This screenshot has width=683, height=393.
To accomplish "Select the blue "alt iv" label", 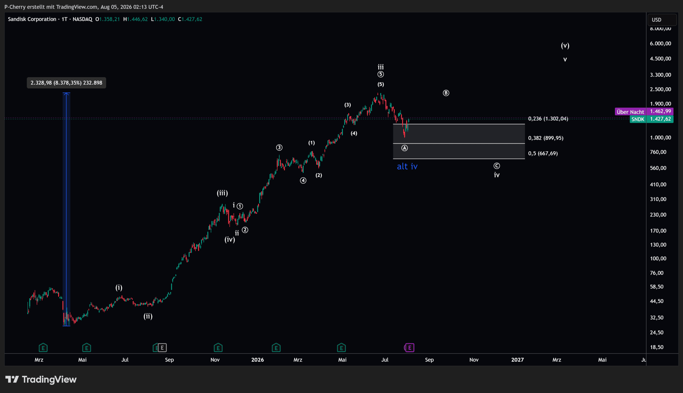I will pos(407,167).
